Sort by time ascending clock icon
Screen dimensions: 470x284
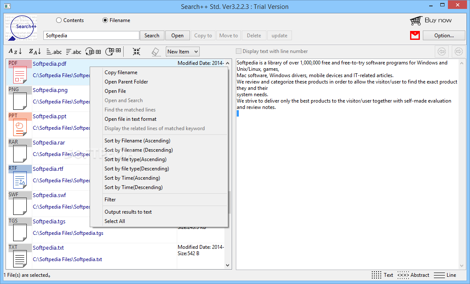click(x=93, y=52)
